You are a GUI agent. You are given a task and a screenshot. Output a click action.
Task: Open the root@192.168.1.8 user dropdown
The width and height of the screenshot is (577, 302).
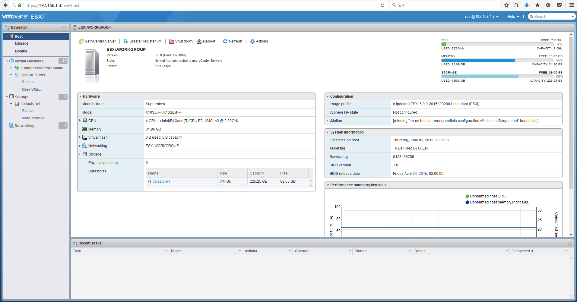[481, 17]
